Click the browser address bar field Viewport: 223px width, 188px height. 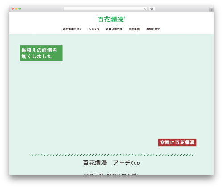point(106,9)
